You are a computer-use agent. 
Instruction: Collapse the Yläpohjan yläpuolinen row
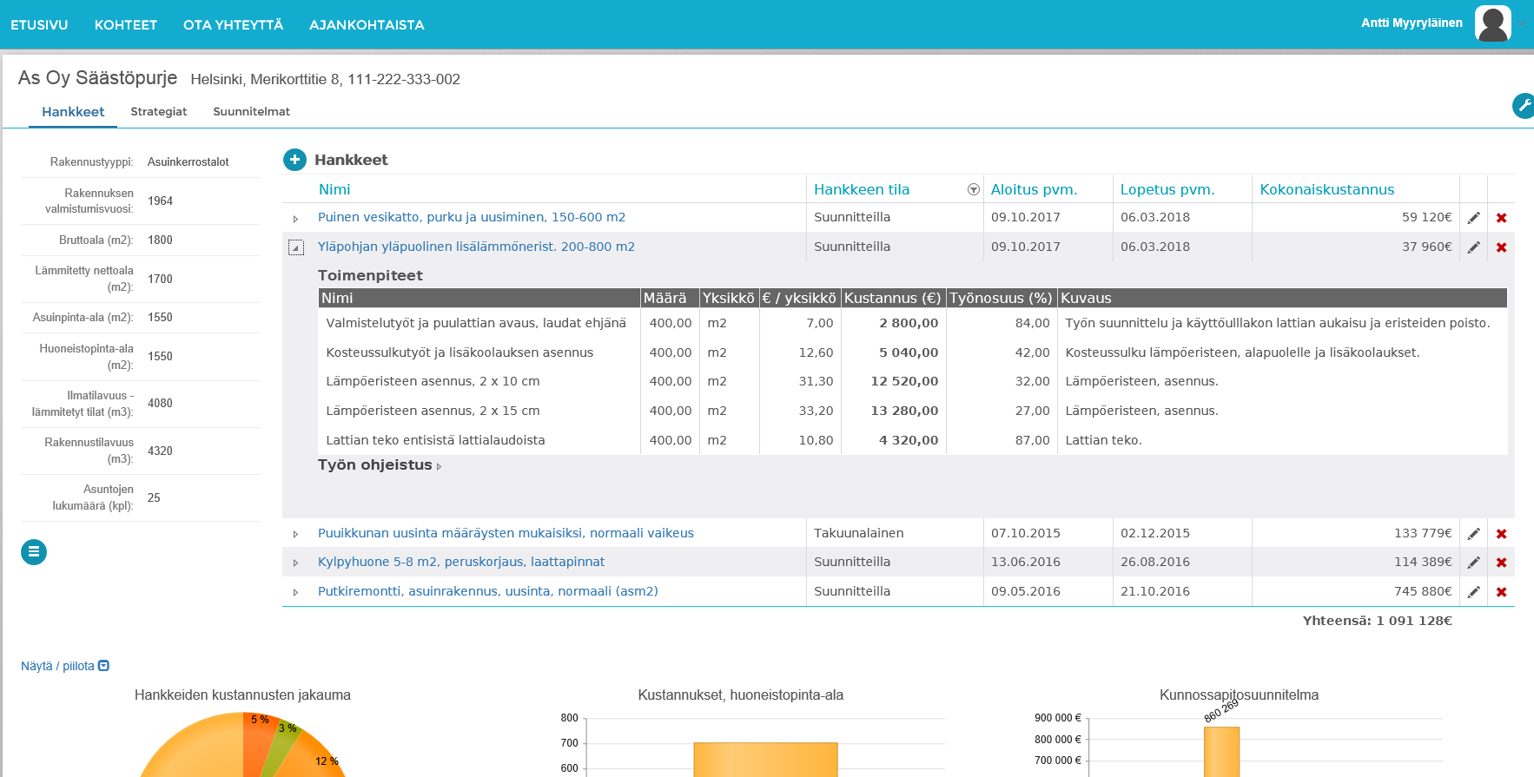tap(296, 247)
